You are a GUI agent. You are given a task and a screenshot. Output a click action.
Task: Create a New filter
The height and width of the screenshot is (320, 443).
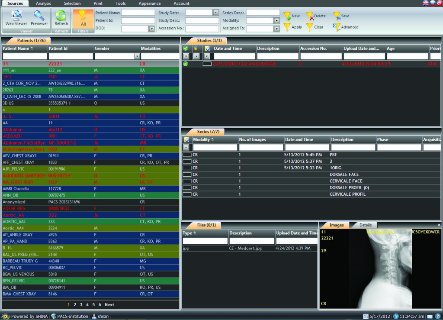click(292, 16)
